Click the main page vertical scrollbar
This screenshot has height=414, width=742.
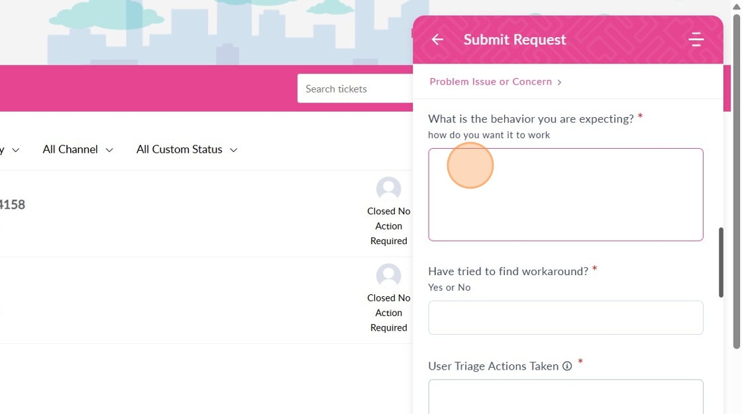click(736, 179)
